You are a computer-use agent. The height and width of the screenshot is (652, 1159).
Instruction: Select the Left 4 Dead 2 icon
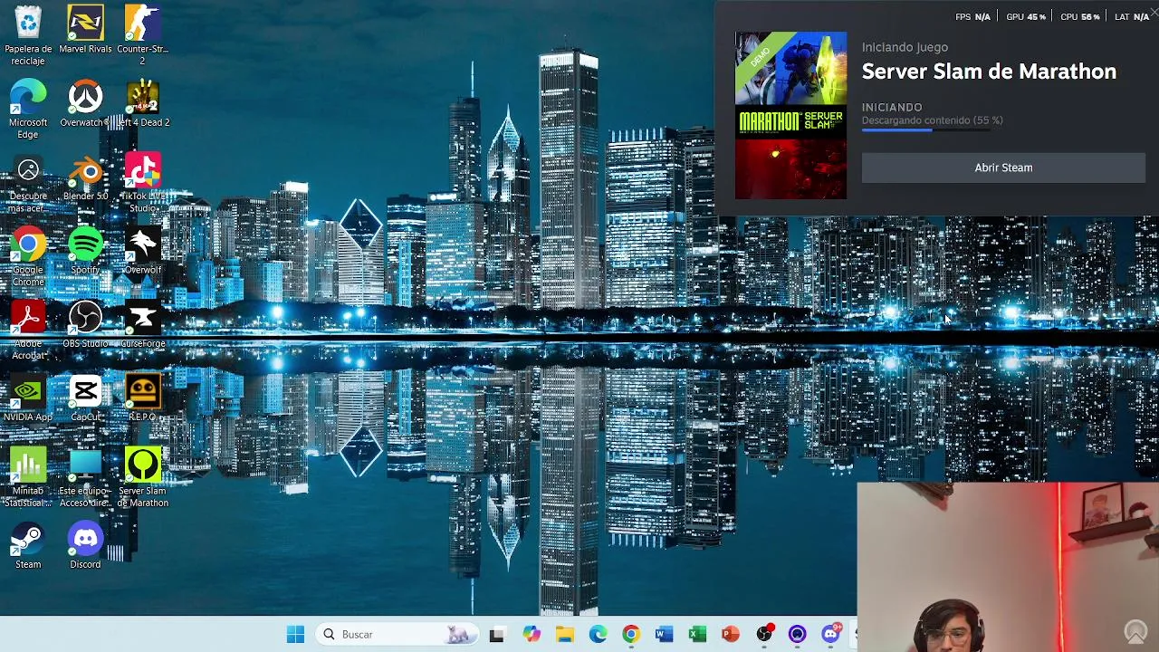click(x=142, y=102)
